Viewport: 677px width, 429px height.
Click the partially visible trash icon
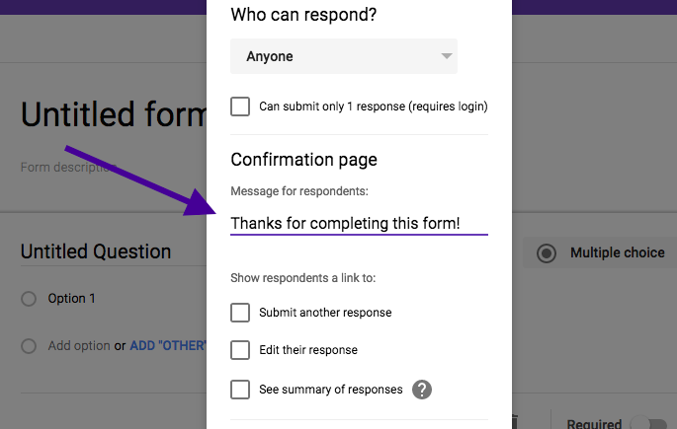(x=515, y=422)
